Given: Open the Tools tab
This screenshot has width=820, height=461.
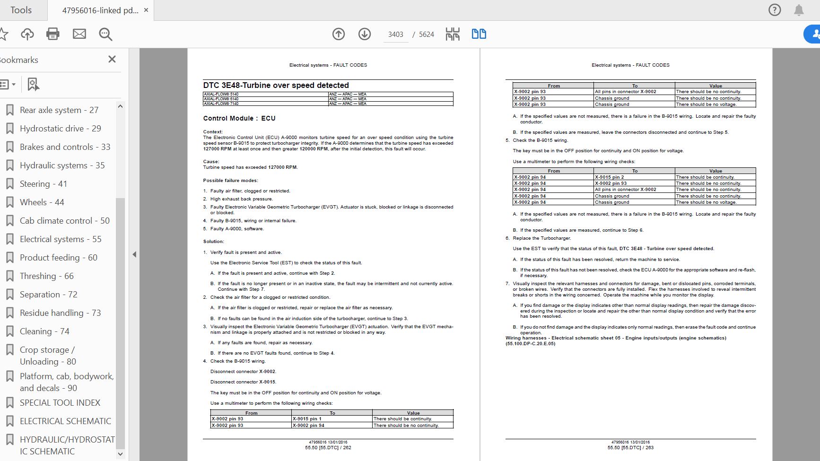Looking at the screenshot, I should tap(21, 10).
